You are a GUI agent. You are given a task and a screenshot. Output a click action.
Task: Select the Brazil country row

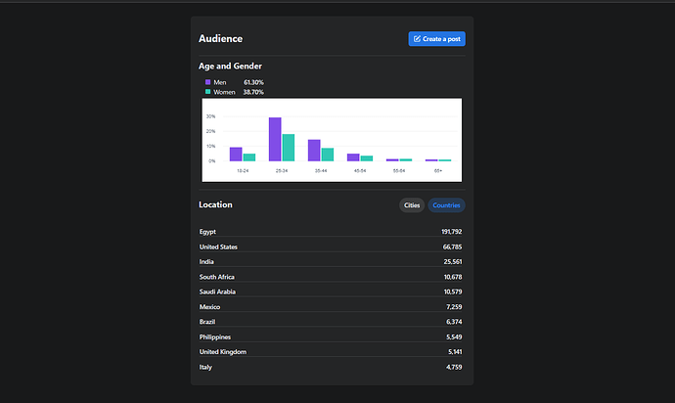tap(331, 322)
